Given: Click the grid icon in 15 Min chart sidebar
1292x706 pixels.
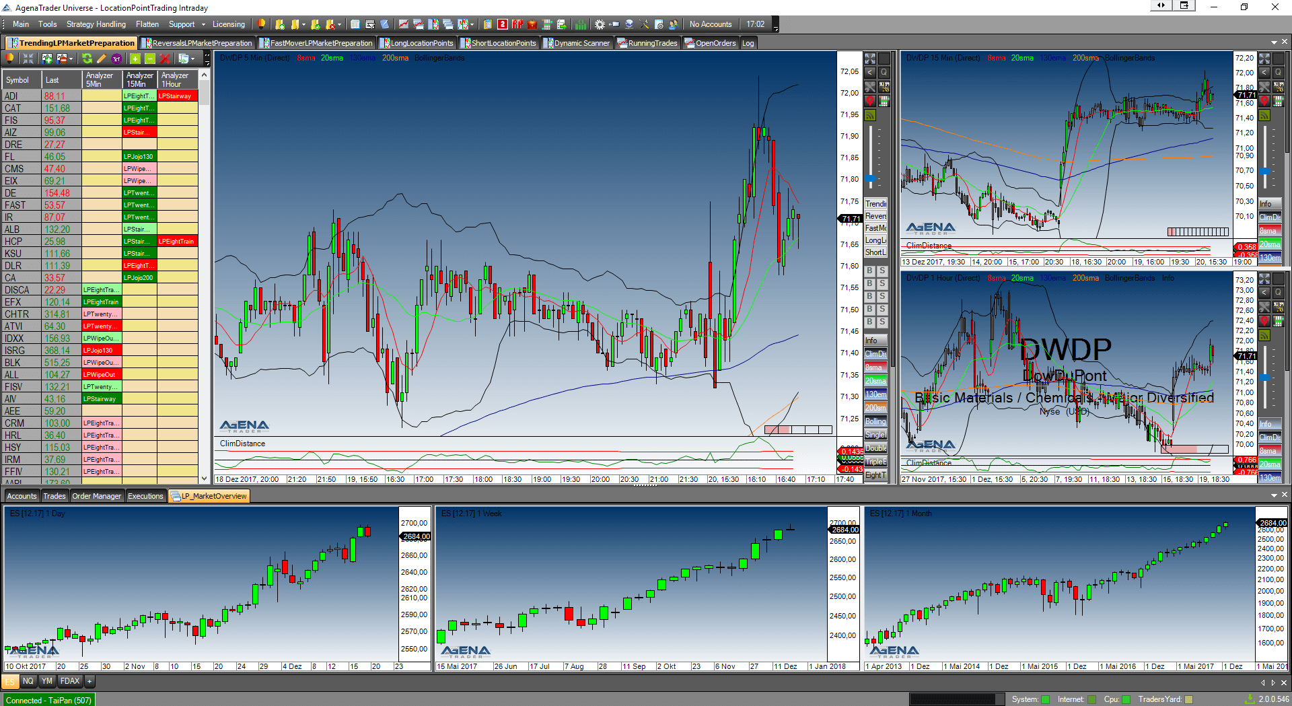Looking at the screenshot, I should [1279, 101].
